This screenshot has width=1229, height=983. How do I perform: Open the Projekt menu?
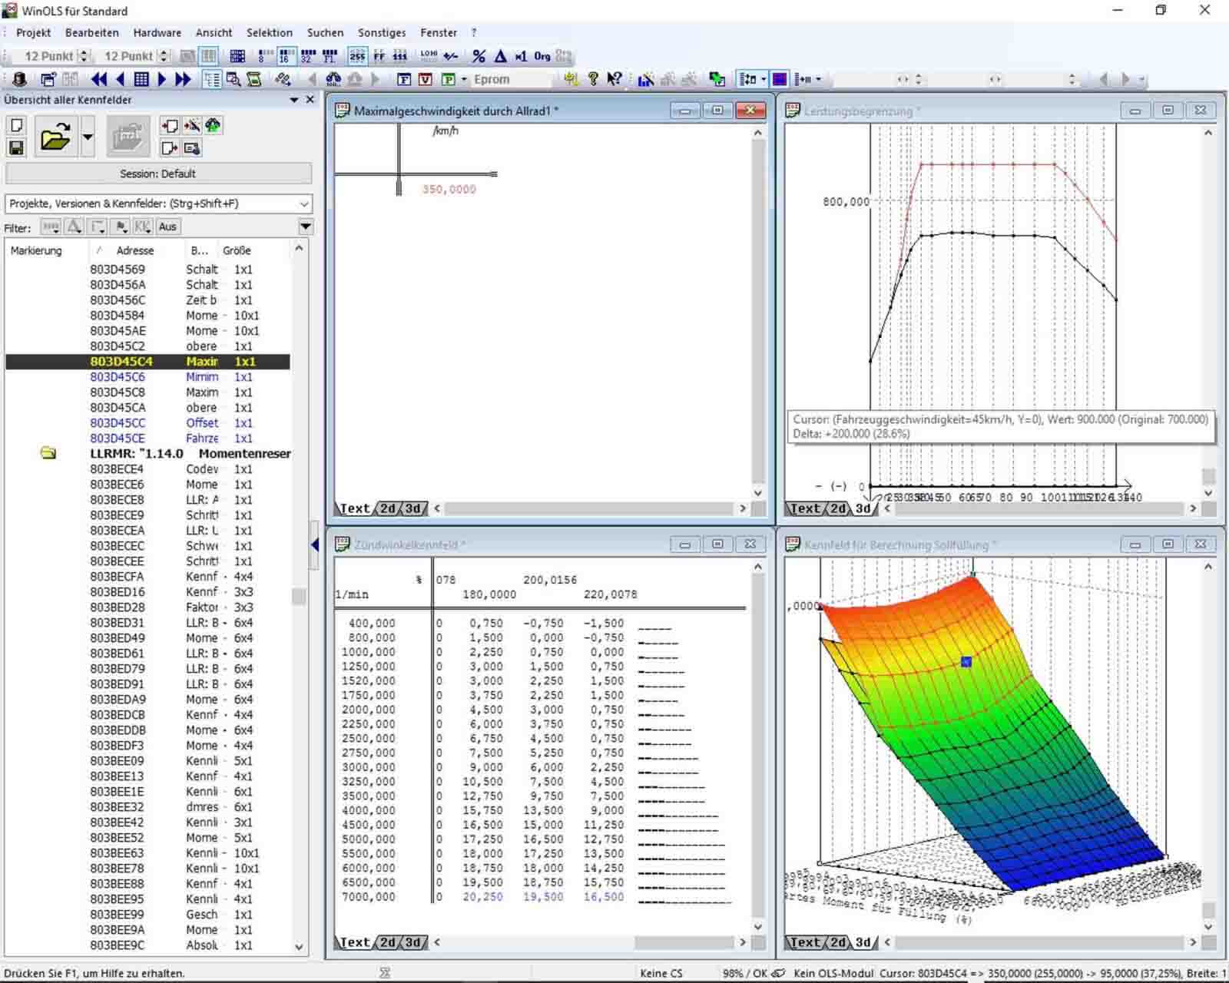[x=33, y=33]
